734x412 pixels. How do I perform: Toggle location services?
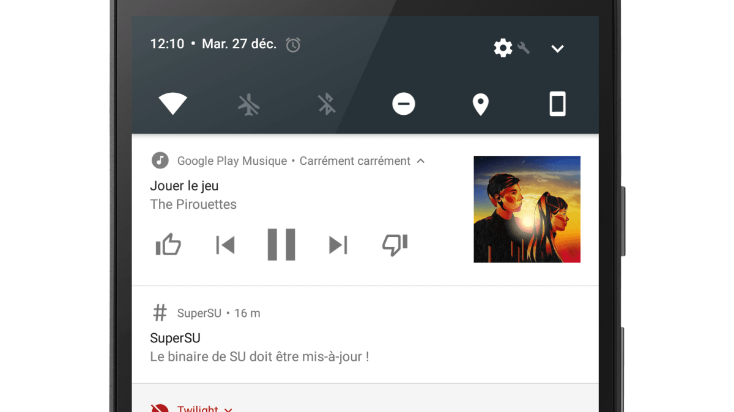[x=481, y=104]
